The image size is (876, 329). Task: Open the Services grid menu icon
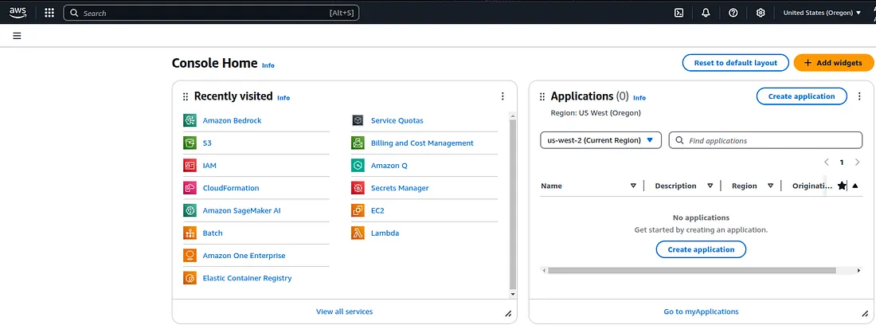[49, 13]
